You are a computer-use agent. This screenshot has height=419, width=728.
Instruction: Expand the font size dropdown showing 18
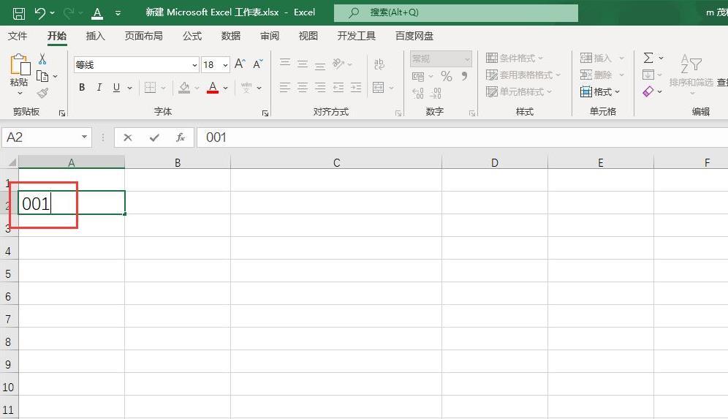[x=225, y=64]
